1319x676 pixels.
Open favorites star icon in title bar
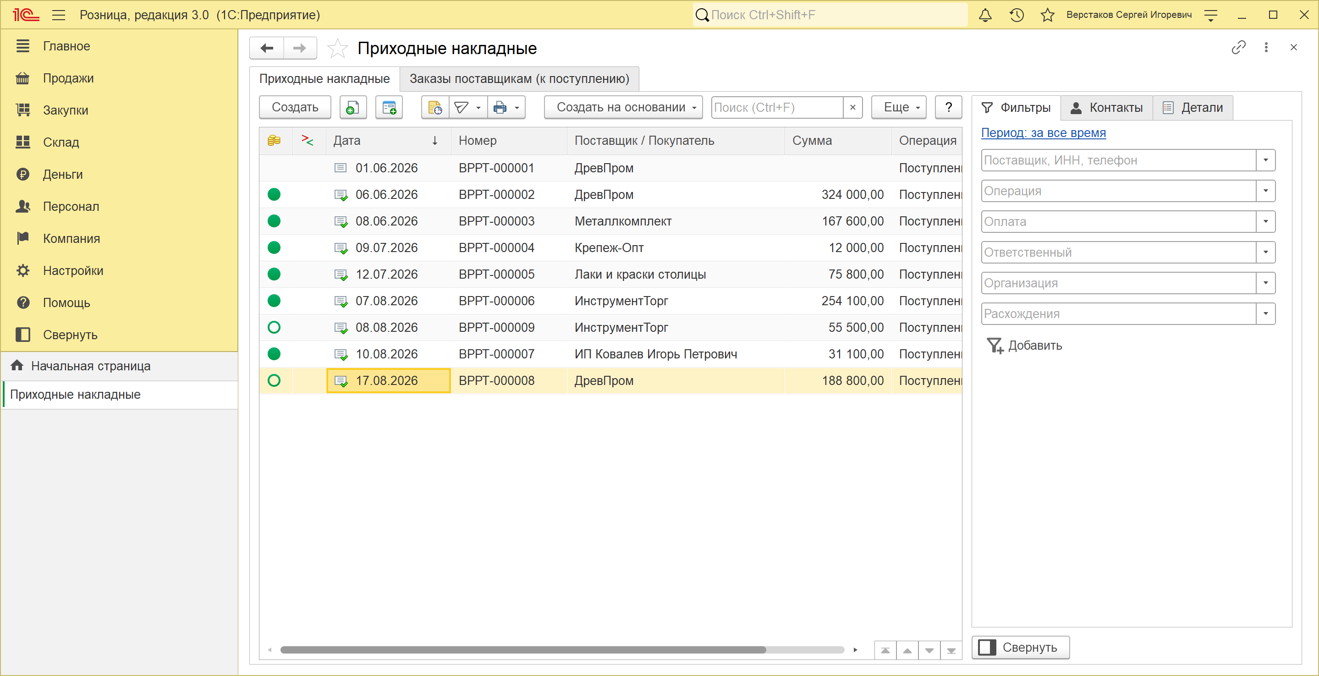[1048, 15]
